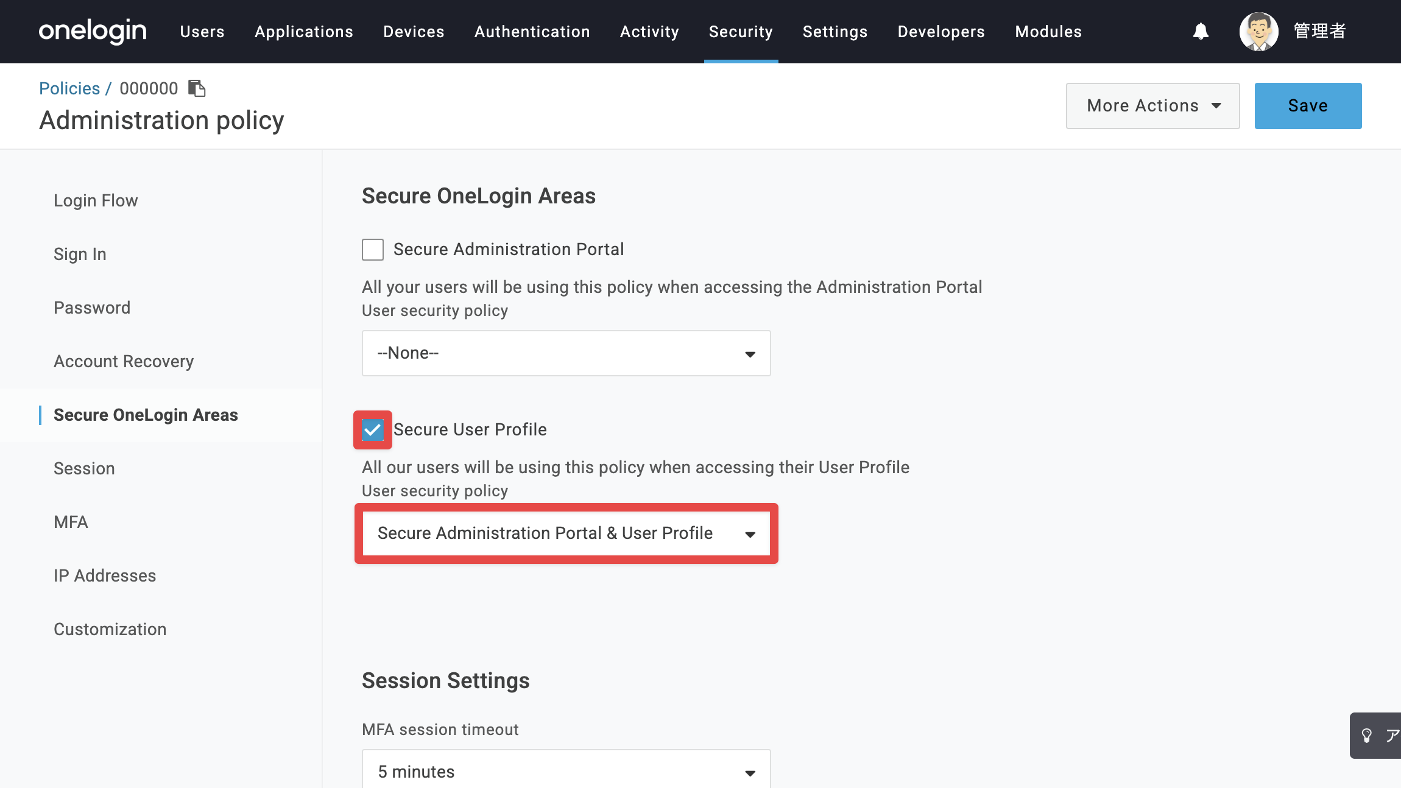1401x788 pixels.
Task: Open the admin user avatar menu
Action: (1258, 31)
